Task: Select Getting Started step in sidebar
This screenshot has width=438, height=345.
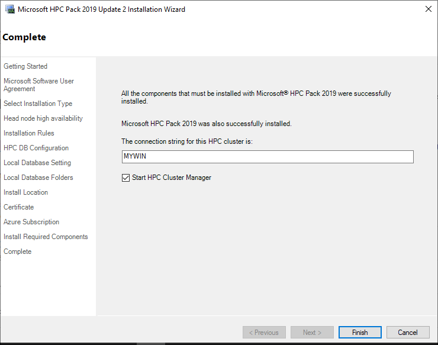Action: tap(25, 66)
